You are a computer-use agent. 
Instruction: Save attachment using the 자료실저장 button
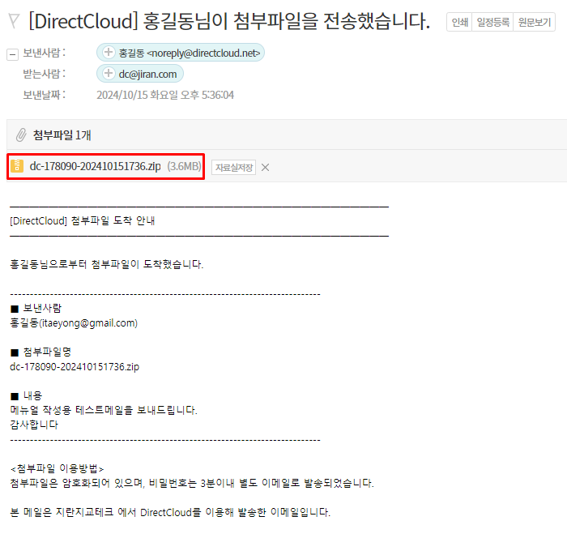pos(234,168)
